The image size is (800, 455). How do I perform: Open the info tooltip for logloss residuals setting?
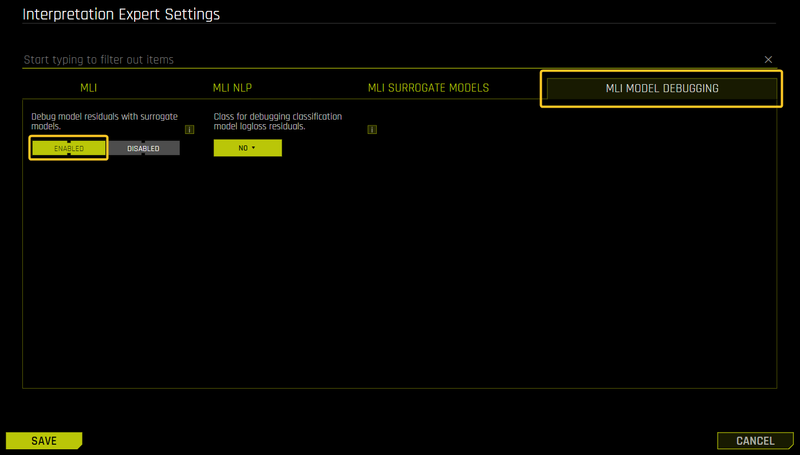(x=372, y=129)
